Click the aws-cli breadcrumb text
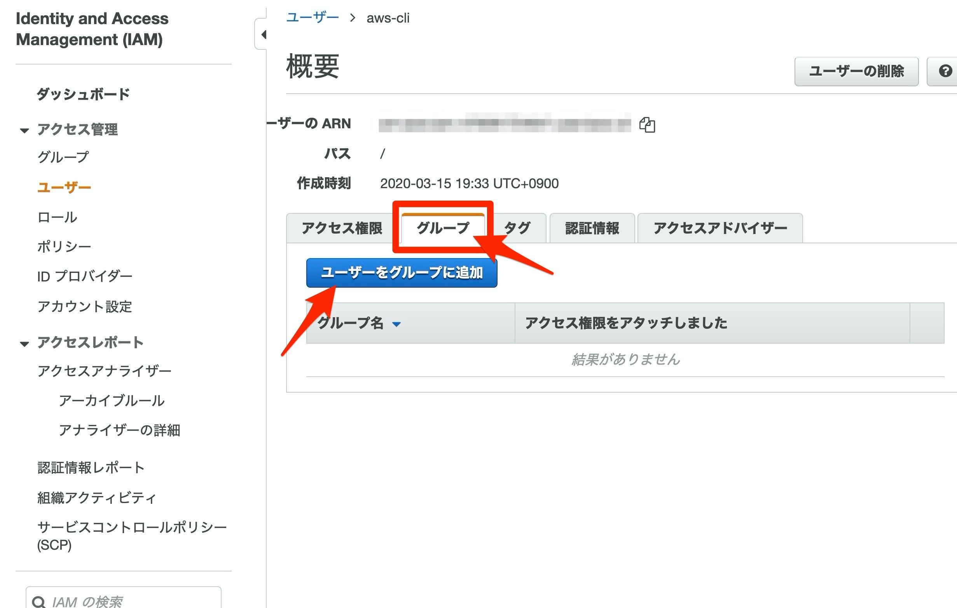The width and height of the screenshot is (957, 608). tap(388, 18)
